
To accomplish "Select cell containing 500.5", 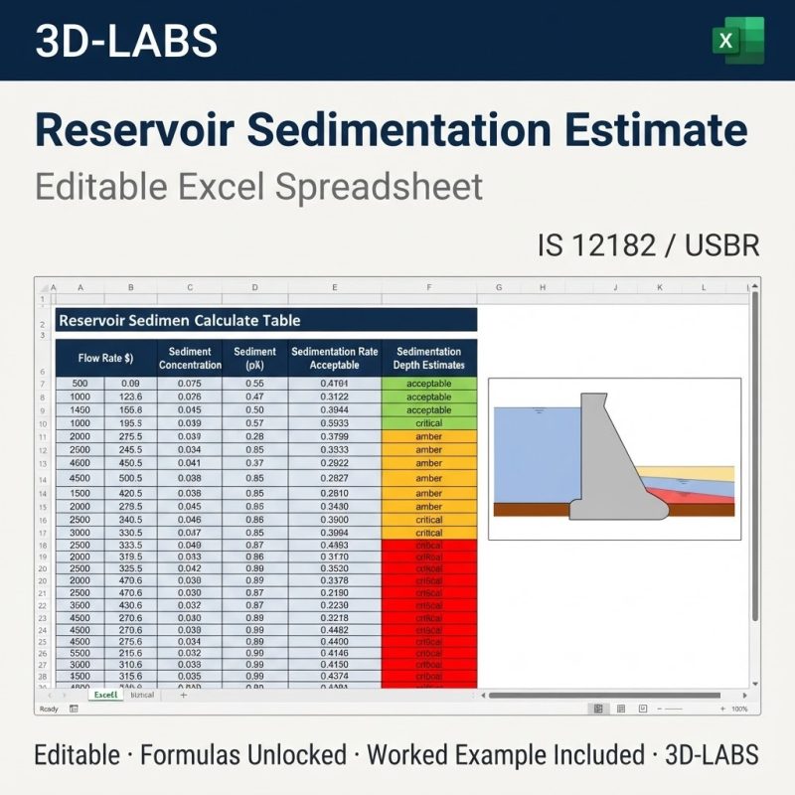I will [x=131, y=478].
